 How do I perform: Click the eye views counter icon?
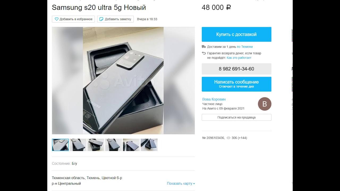tap(228, 138)
